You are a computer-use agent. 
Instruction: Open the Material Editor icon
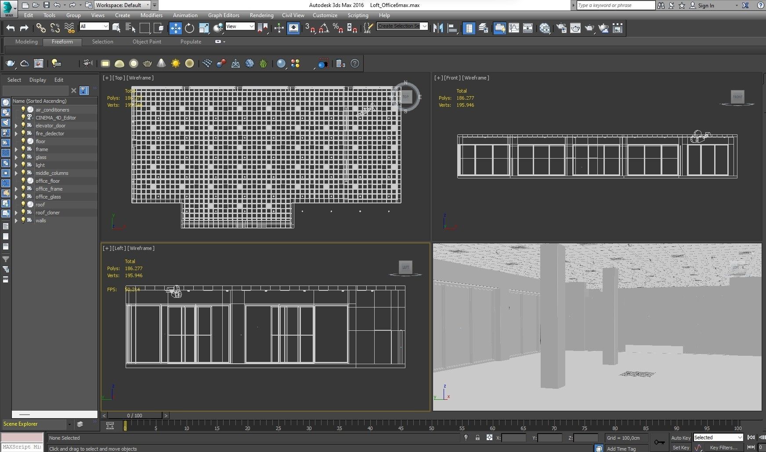click(545, 28)
